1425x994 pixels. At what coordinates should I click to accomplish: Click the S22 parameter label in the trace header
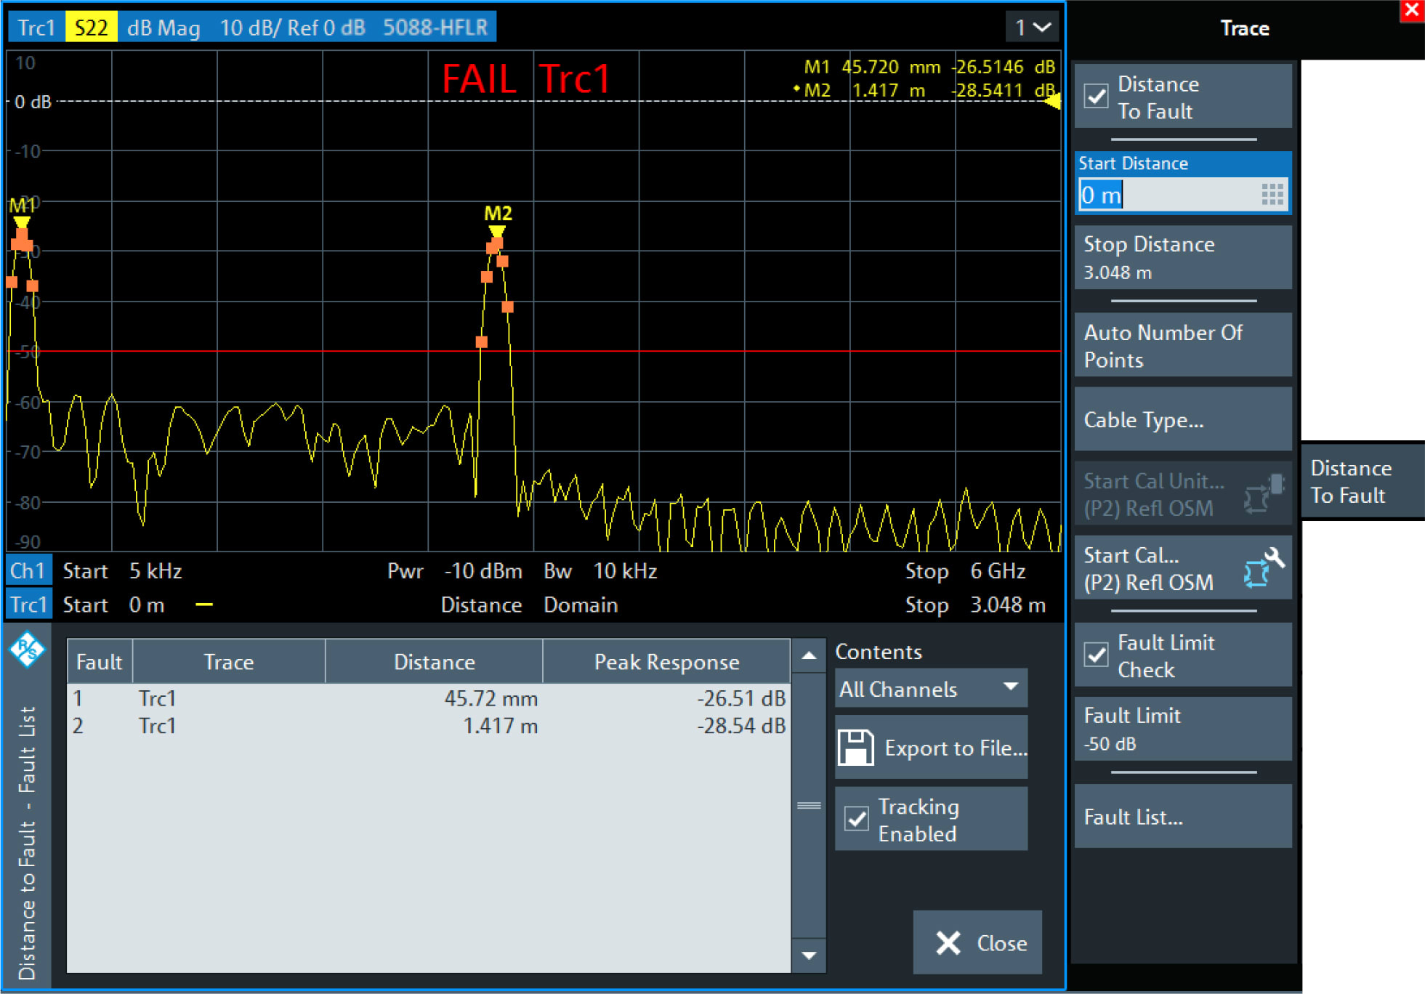point(92,27)
